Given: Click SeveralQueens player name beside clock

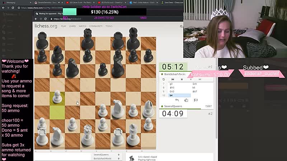Looking at the screenshot, I should pos(174,106).
